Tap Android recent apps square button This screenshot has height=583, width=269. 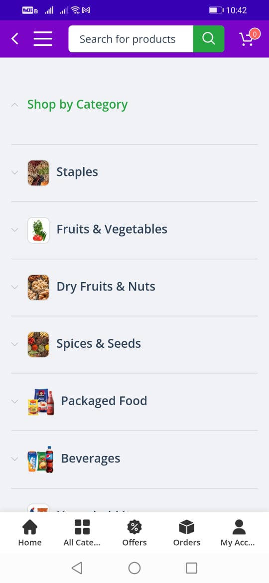point(191,568)
